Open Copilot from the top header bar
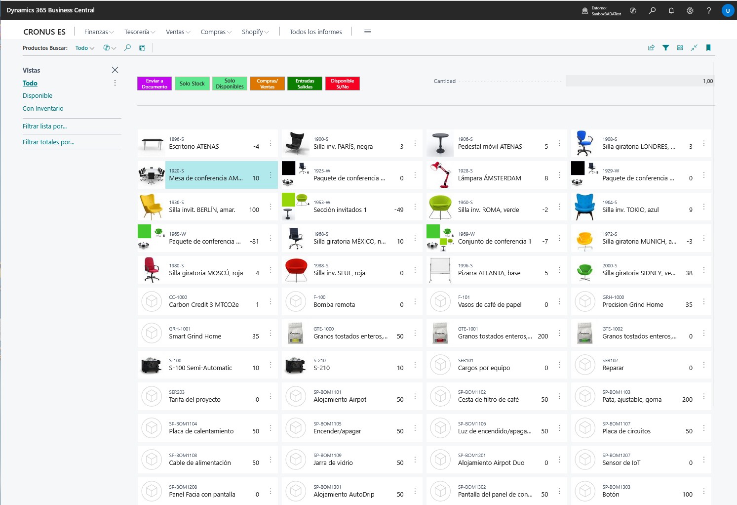 [633, 10]
